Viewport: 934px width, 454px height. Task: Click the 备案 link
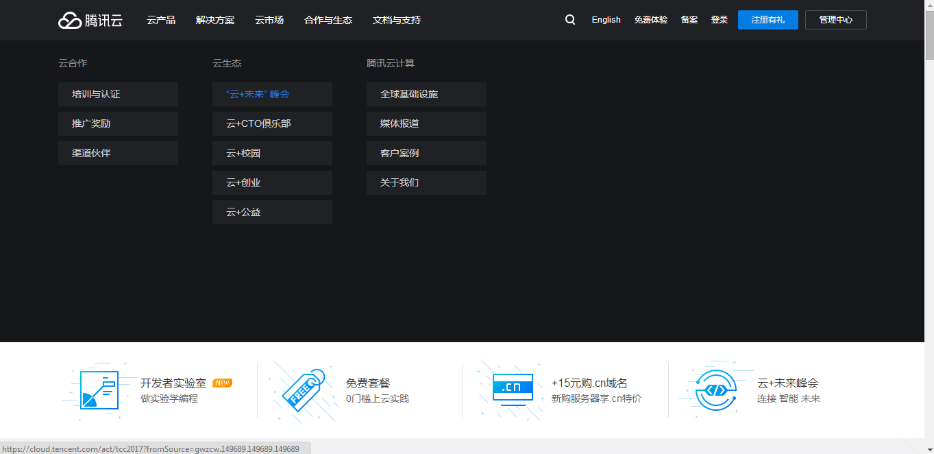click(689, 20)
